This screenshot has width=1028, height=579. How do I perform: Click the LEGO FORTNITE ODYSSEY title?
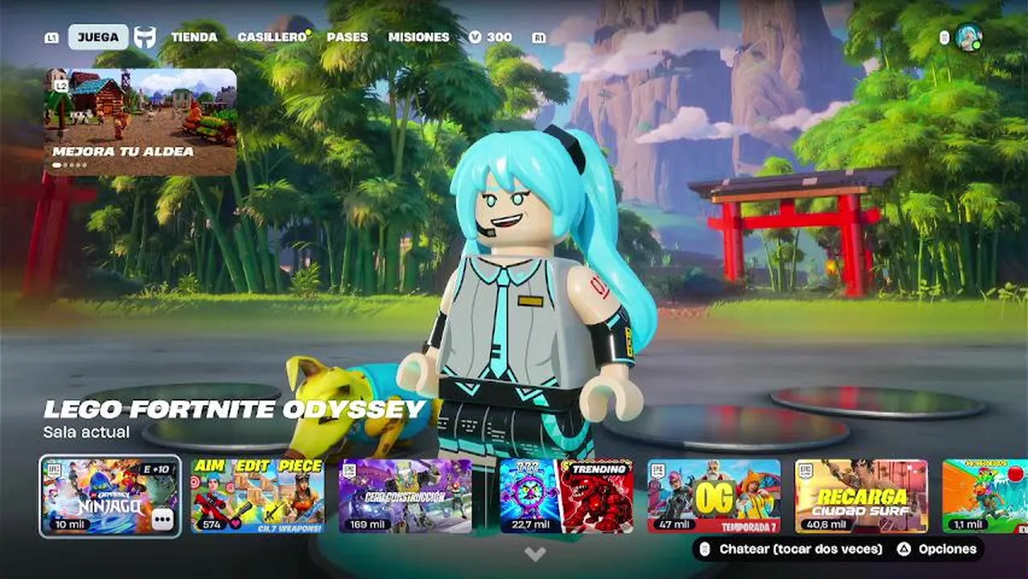pyautogui.click(x=235, y=409)
